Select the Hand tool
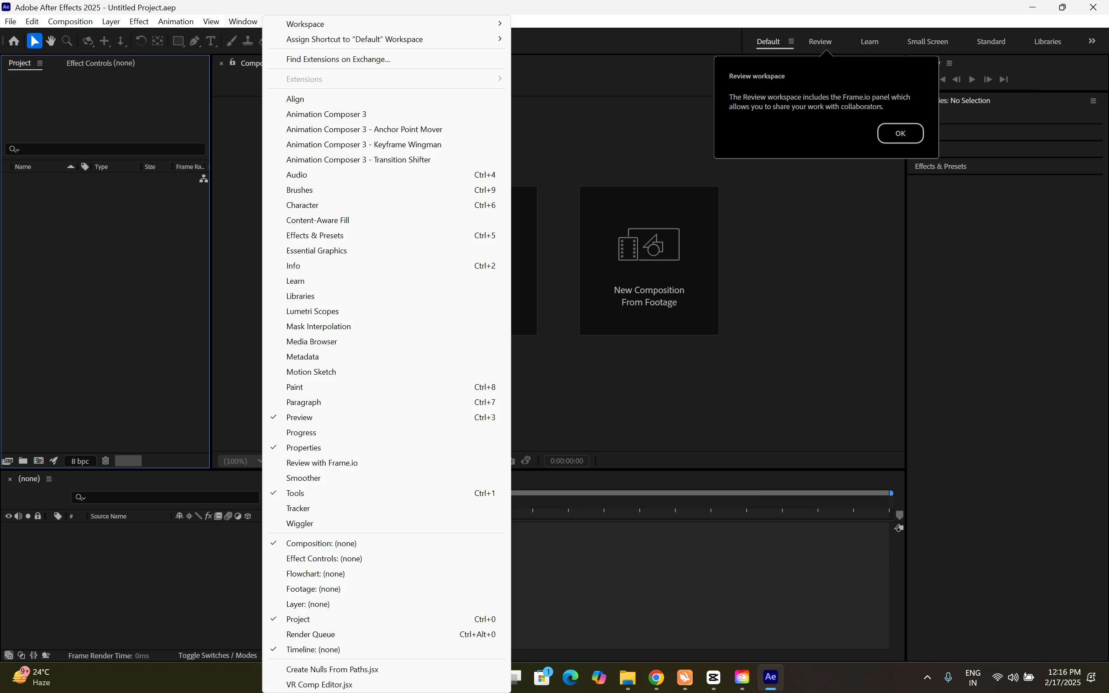The image size is (1109, 693). click(x=51, y=41)
